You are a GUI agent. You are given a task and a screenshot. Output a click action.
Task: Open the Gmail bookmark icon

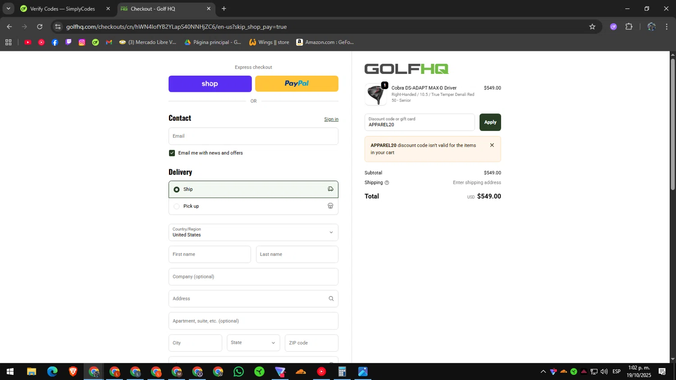tap(109, 42)
